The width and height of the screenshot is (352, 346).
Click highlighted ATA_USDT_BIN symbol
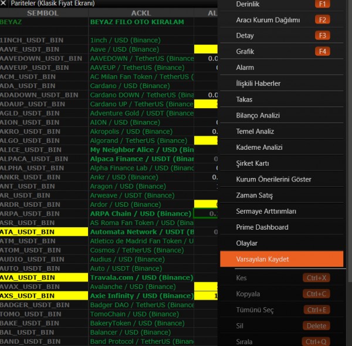coord(44,232)
